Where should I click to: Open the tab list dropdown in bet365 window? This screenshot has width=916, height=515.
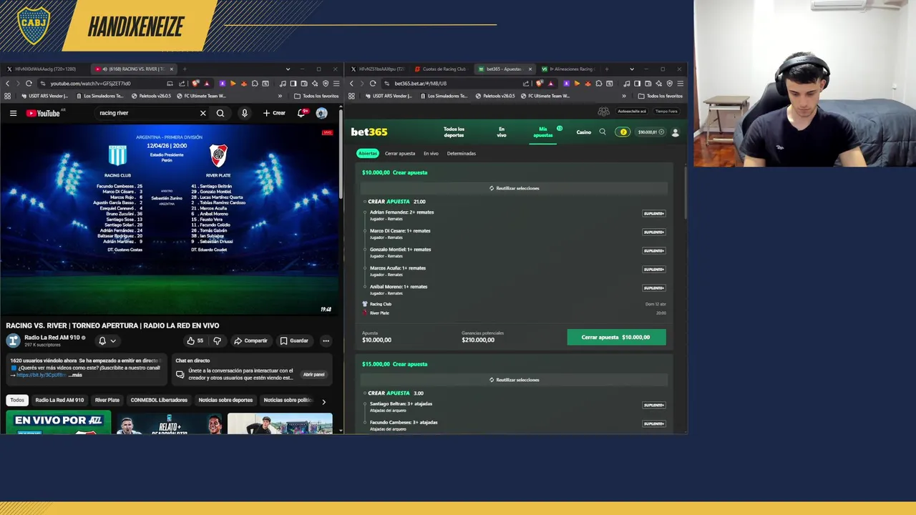click(631, 69)
